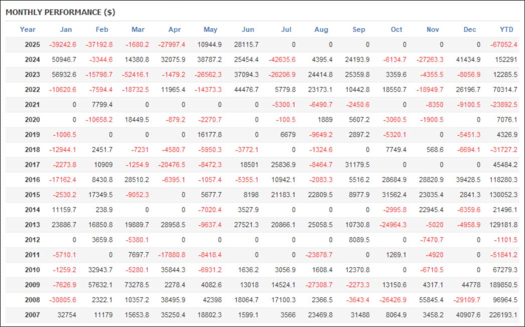Select the 2017 year row label
This screenshot has width=525, height=327.
pos(33,165)
